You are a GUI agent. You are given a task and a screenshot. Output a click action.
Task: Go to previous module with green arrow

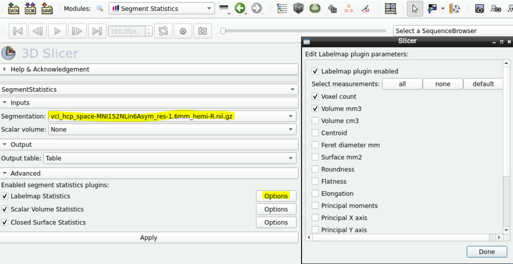click(240, 8)
